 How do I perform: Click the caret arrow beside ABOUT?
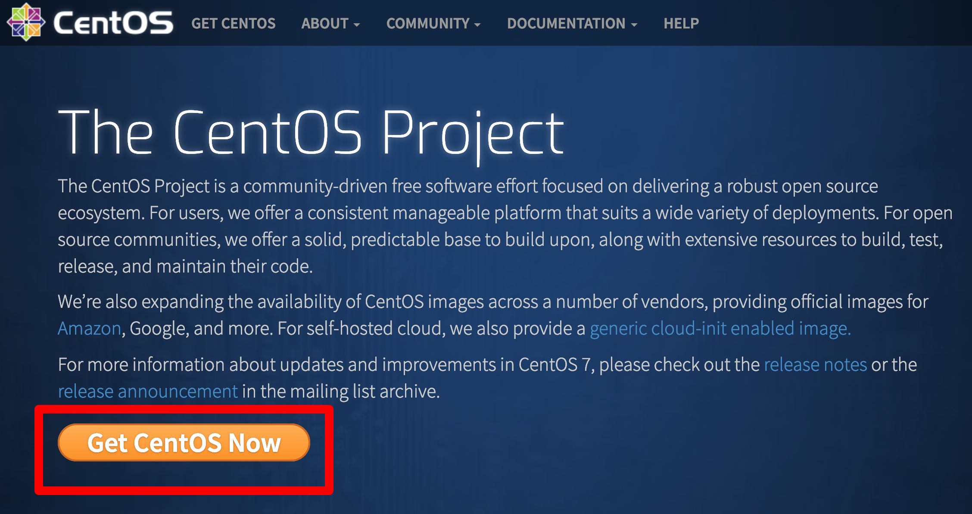[x=357, y=25]
